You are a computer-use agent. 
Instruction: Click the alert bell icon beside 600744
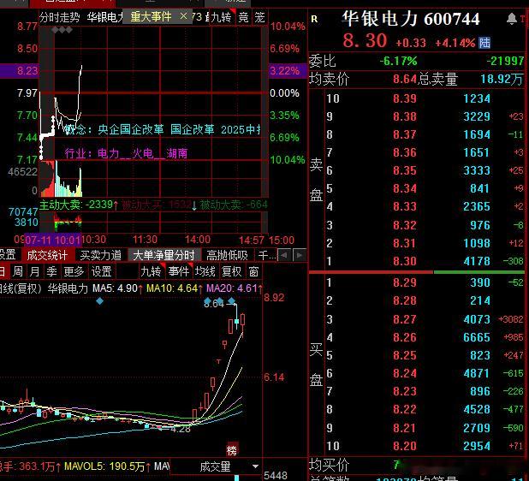point(512,19)
